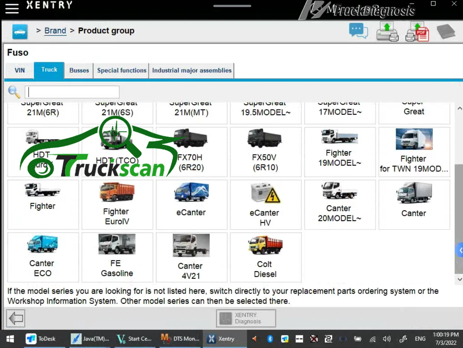Select the Super Great tile

coord(414,113)
